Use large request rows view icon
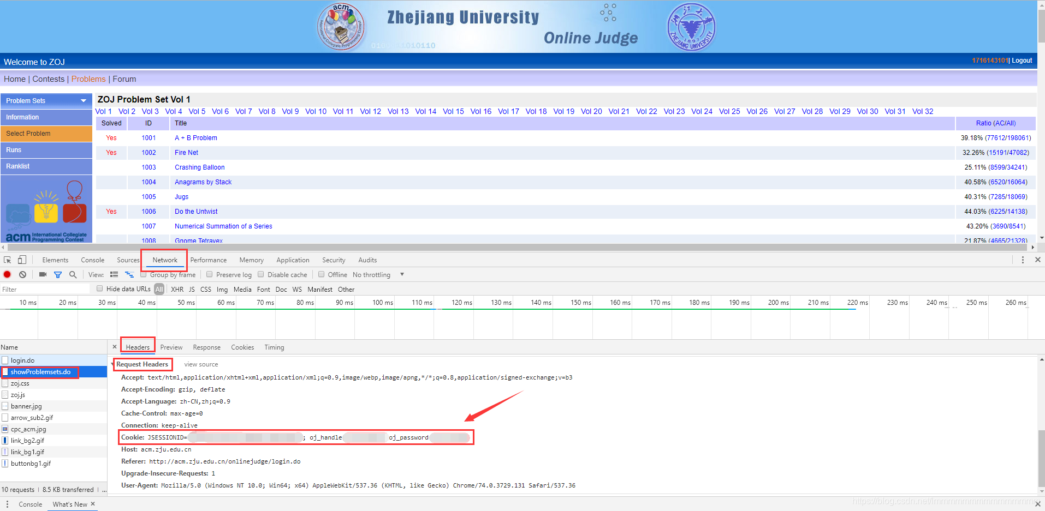The height and width of the screenshot is (511, 1045). click(x=114, y=274)
